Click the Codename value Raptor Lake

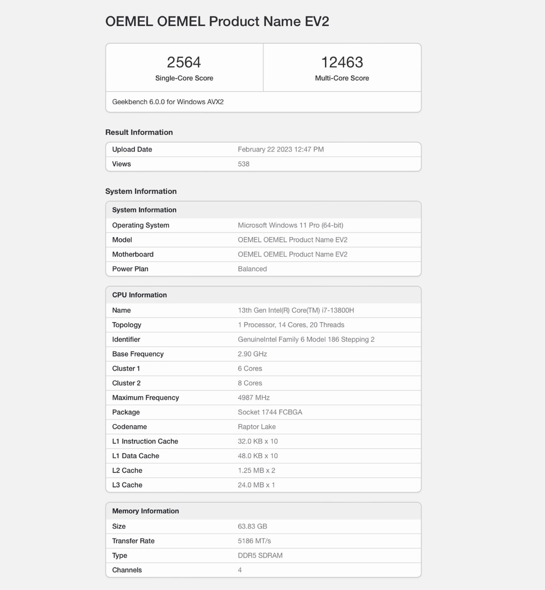point(257,427)
